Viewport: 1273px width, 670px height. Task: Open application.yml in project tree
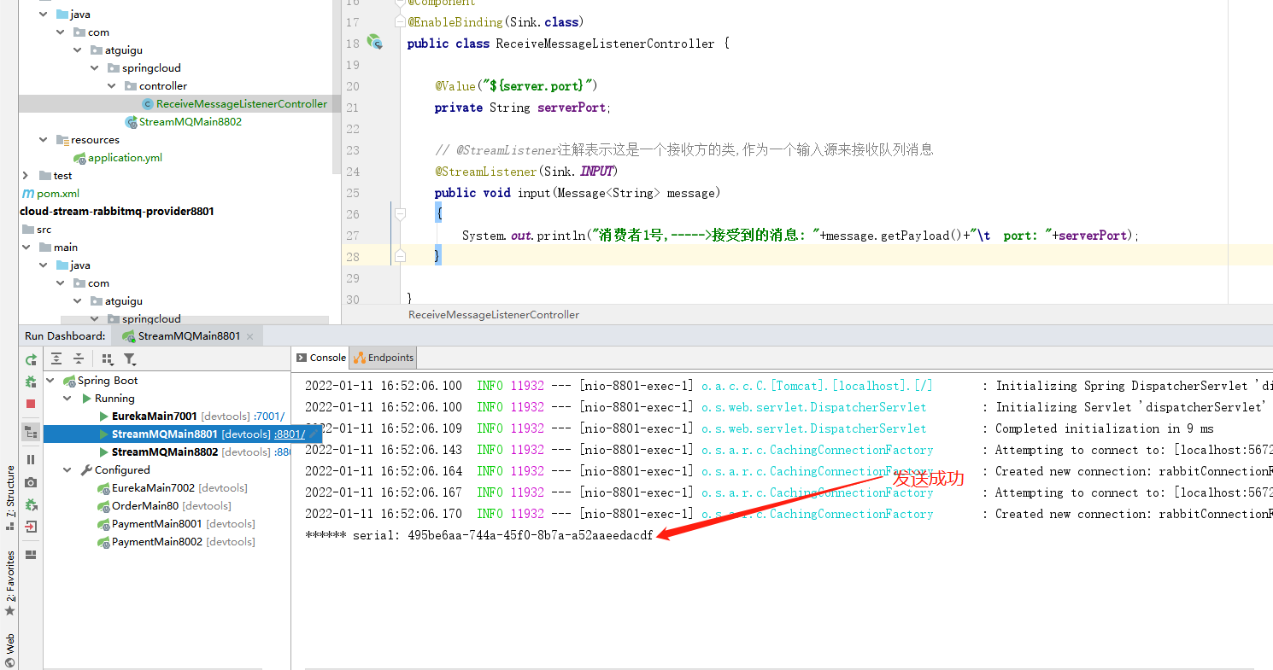pyautogui.click(x=125, y=158)
